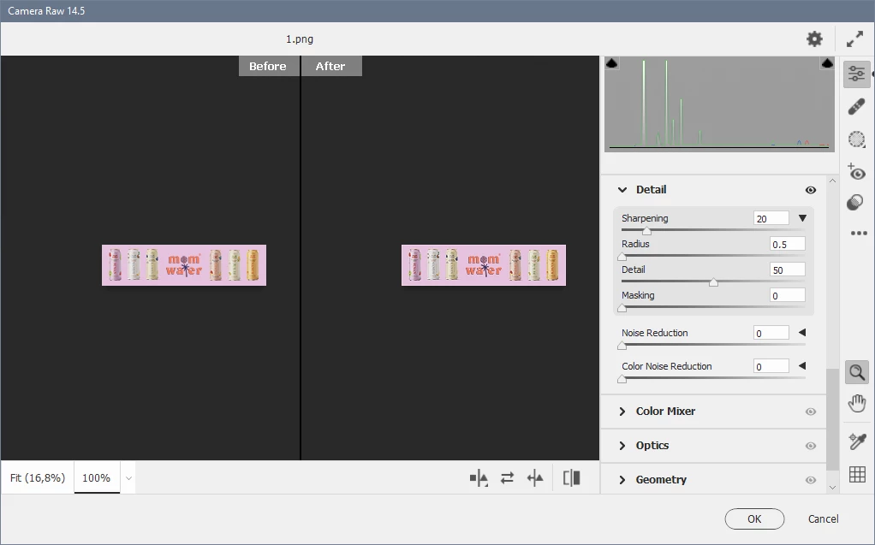This screenshot has width=875, height=545.
Task: Select the Edit sliders panel icon
Action: (856, 74)
